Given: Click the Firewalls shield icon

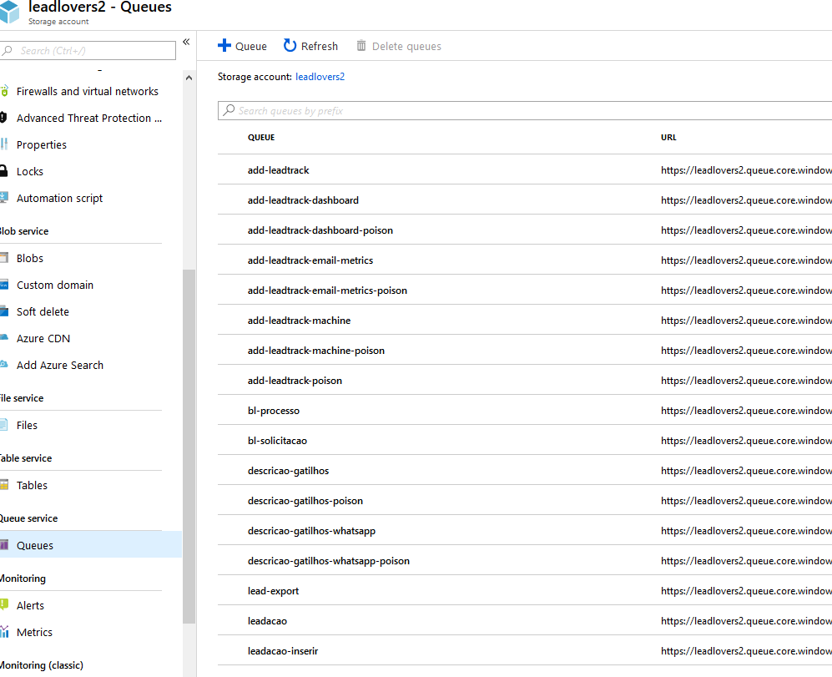Looking at the screenshot, I should (4, 91).
